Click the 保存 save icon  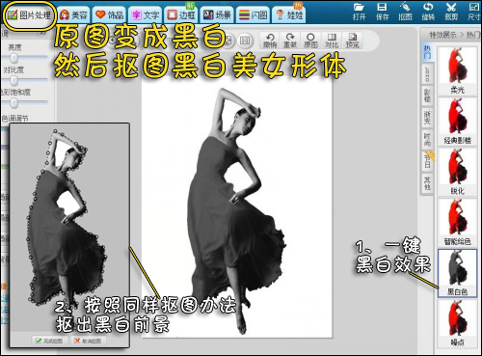(382, 12)
